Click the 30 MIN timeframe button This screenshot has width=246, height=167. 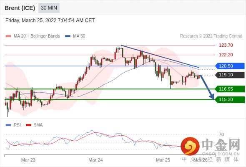coord(49,8)
